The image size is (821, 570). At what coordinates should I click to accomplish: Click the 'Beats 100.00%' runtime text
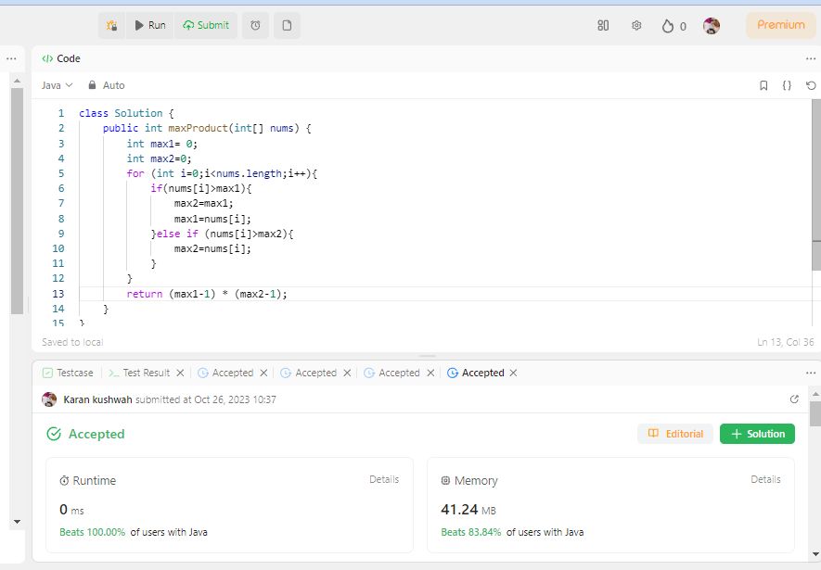[x=92, y=532]
